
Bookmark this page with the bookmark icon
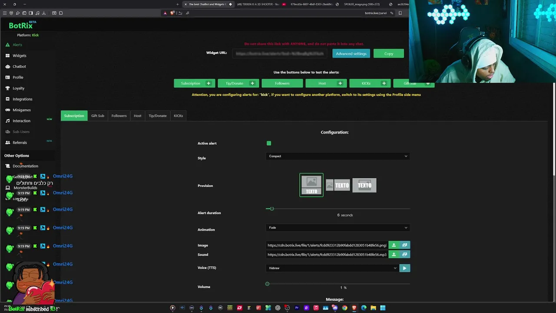(400, 13)
